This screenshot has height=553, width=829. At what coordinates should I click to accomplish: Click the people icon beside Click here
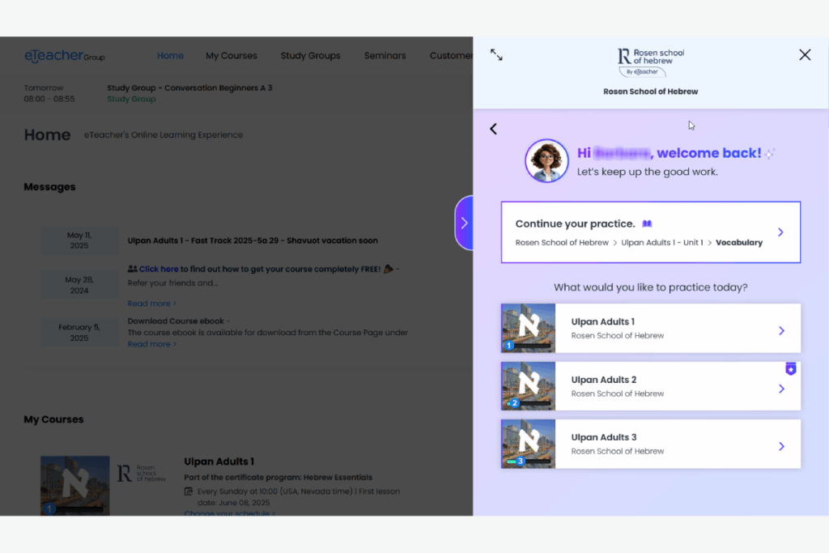click(x=132, y=269)
